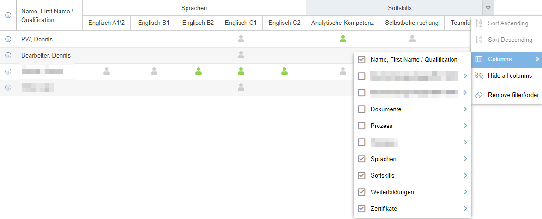Click the Englisch B2 column header

[198, 23]
